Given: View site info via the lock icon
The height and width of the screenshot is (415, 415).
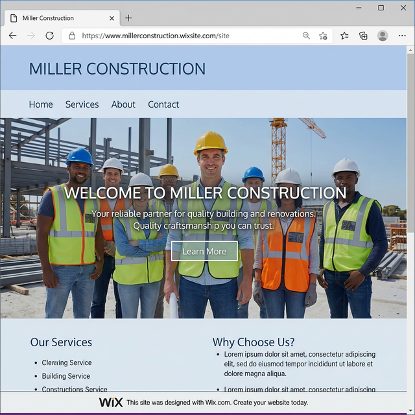Looking at the screenshot, I should (x=72, y=36).
